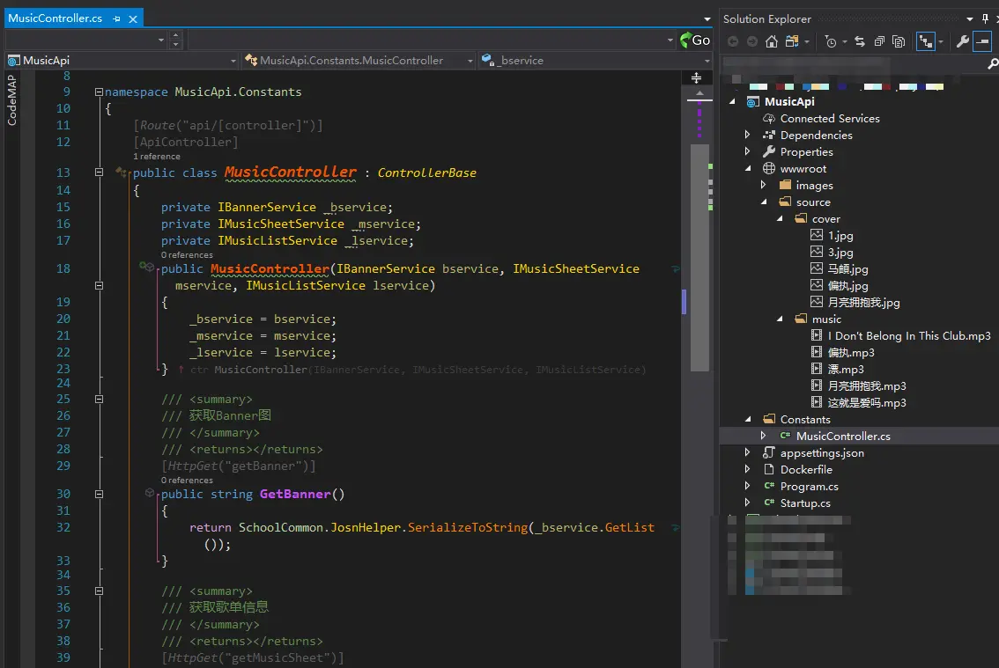Click Sync with Active Document icon
This screenshot has height=668, width=999.
click(x=859, y=41)
